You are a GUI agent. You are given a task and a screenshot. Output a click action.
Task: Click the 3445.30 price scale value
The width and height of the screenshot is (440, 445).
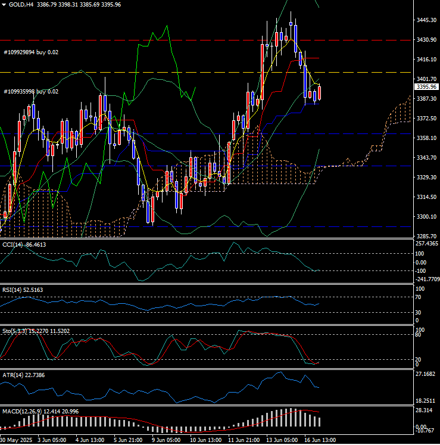[426, 20]
